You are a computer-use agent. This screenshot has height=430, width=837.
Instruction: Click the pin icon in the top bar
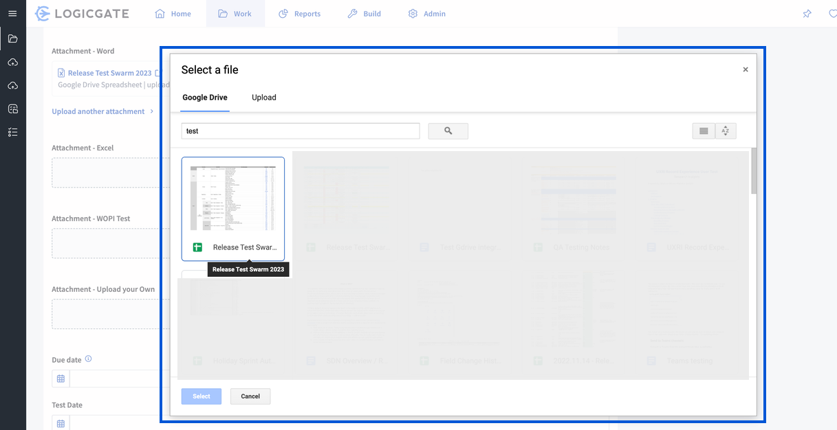[x=807, y=14]
